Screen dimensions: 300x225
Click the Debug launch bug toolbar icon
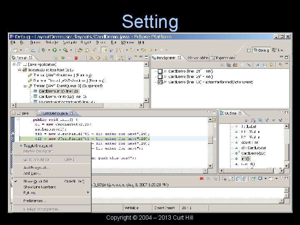click(x=44, y=50)
